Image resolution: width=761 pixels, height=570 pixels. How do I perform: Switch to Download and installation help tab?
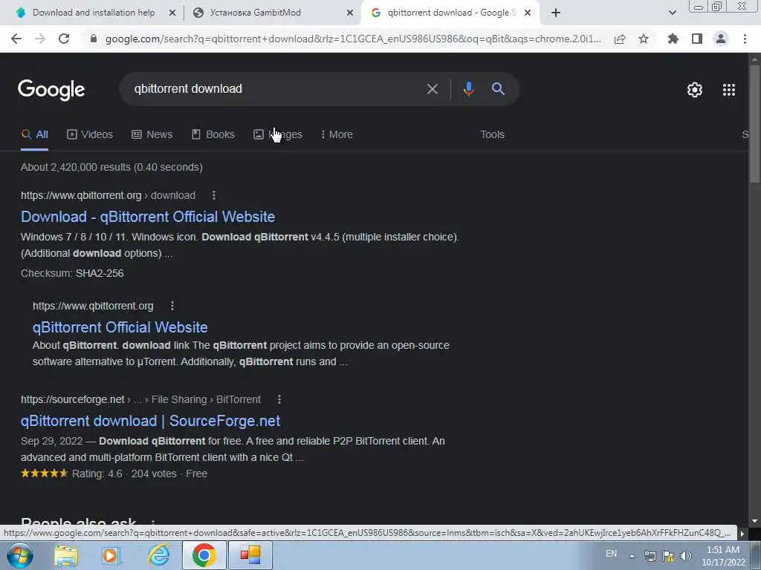(x=93, y=13)
